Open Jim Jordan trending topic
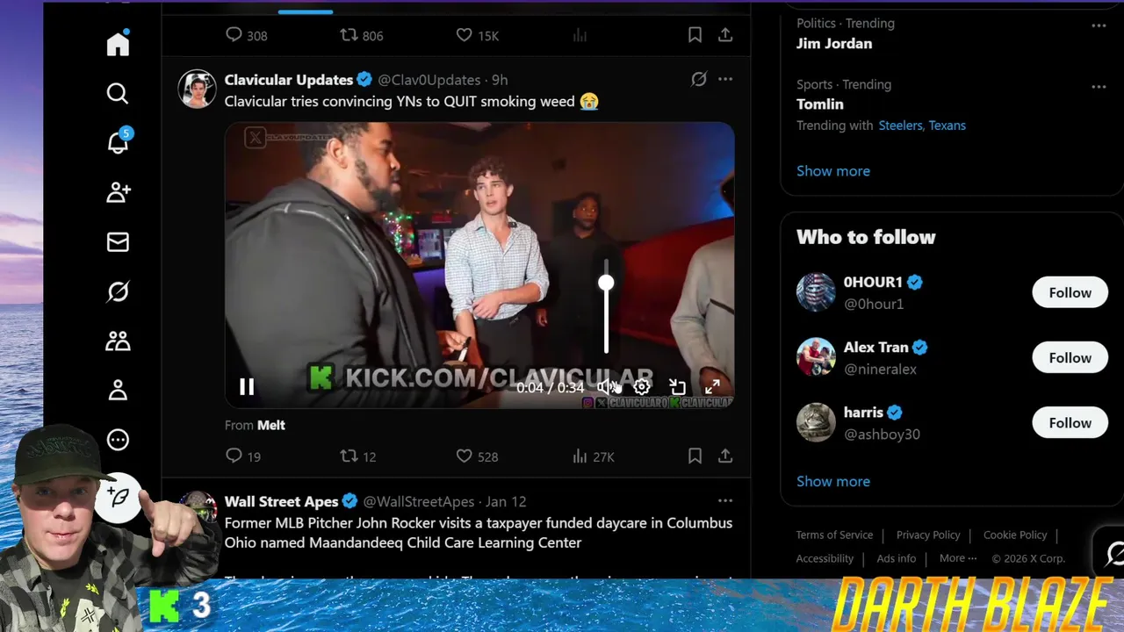The height and width of the screenshot is (632, 1124). click(x=834, y=43)
